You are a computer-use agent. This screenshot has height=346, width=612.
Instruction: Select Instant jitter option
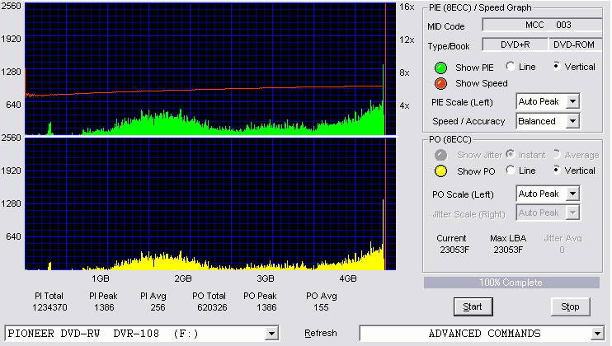tap(510, 154)
